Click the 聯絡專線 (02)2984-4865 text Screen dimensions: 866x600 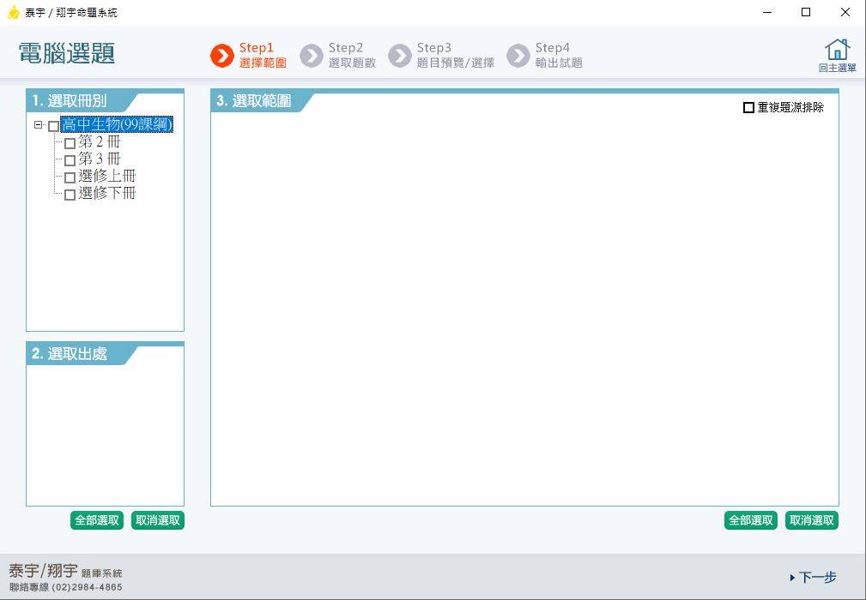tap(66, 587)
